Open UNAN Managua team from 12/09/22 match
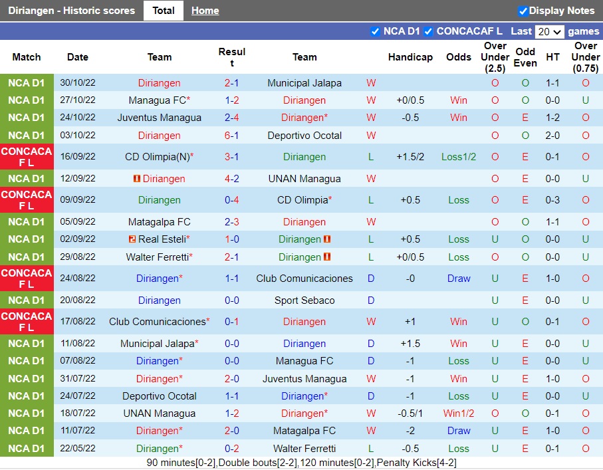This screenshot has width=603, height=470. [x=304, y=178]
